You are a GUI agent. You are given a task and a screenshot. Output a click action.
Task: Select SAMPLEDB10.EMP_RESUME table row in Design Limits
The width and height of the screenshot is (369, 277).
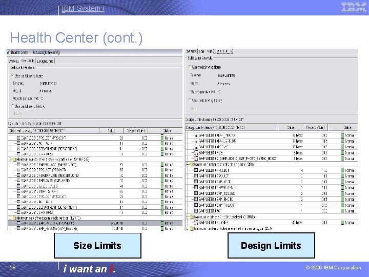pyautogui.click(x=272, y=193)
